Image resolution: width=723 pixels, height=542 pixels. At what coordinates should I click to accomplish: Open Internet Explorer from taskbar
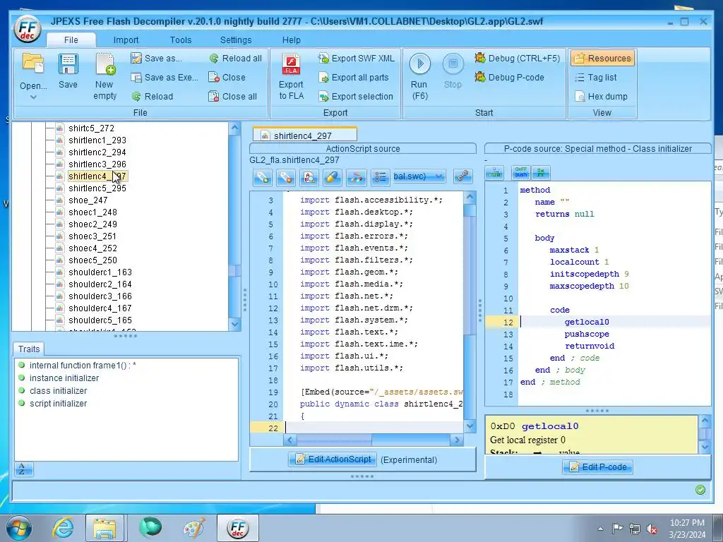(63, 527)
